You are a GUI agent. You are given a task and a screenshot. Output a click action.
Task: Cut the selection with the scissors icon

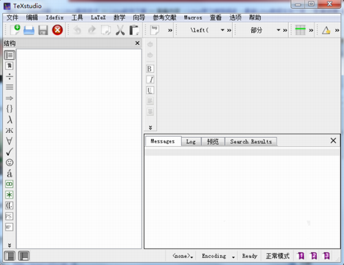point(120,30)
